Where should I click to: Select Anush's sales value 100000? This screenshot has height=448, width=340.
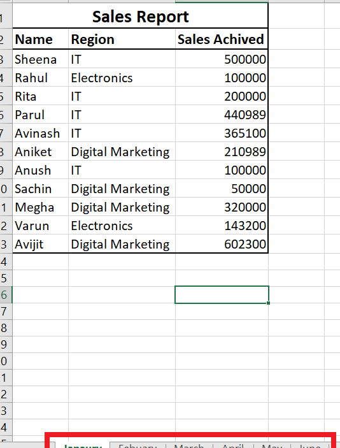(x=222, y=170)
